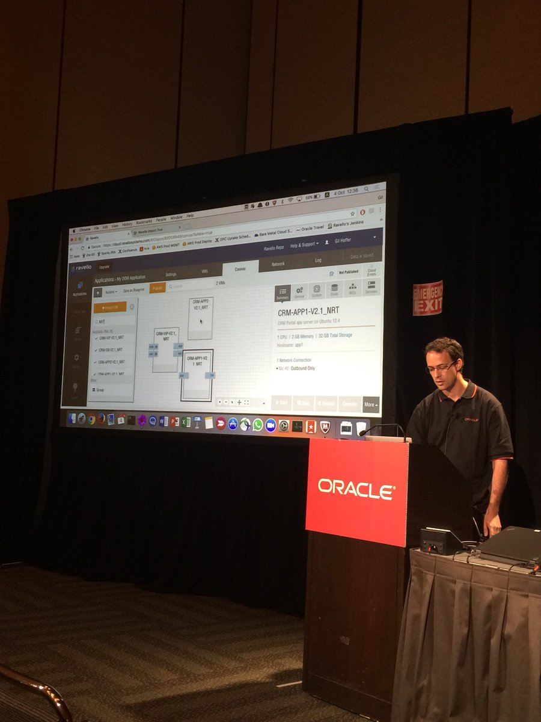Toggle CRM-APP2-V2.1_NRT checkmark in VM list
This screenshot has width=541, height=722.
[95, 362]
